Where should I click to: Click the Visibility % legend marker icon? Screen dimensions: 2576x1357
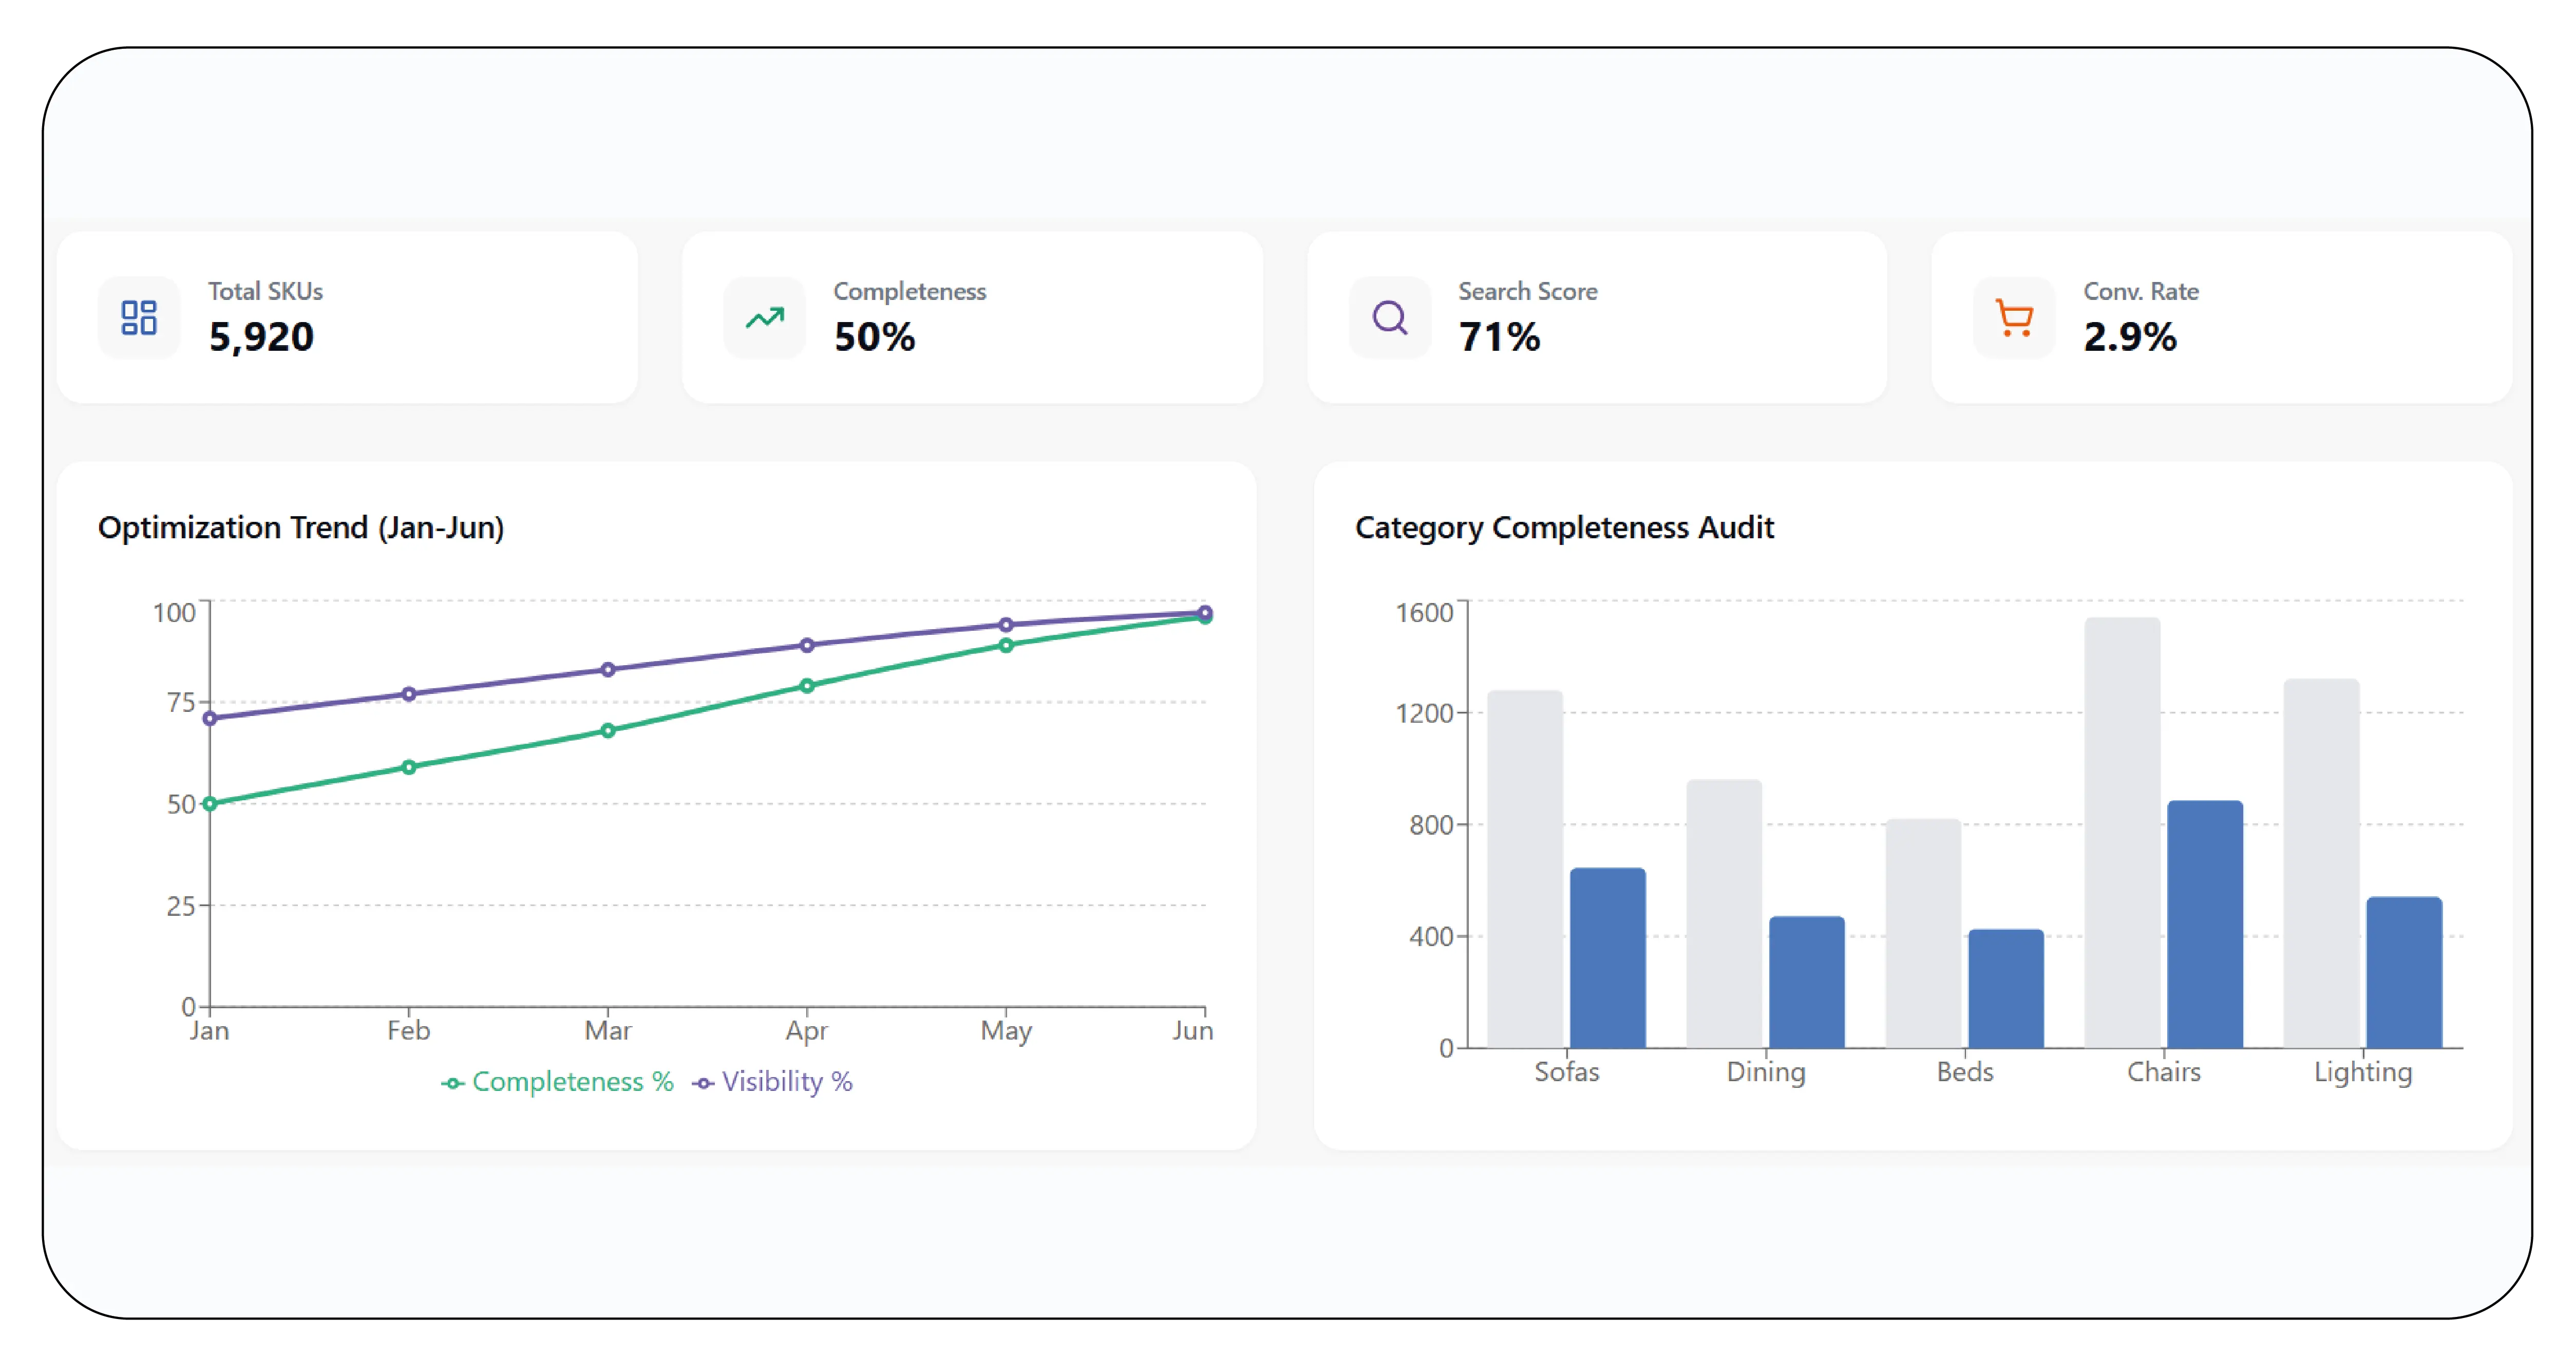pos(703,1083)
